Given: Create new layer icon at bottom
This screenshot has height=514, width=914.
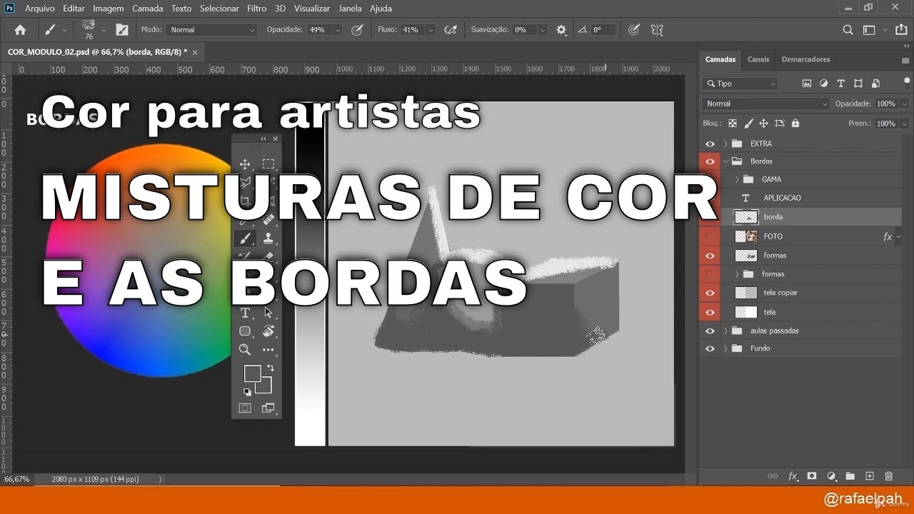Looking at the screenshot, I should [x=870, y=475].
